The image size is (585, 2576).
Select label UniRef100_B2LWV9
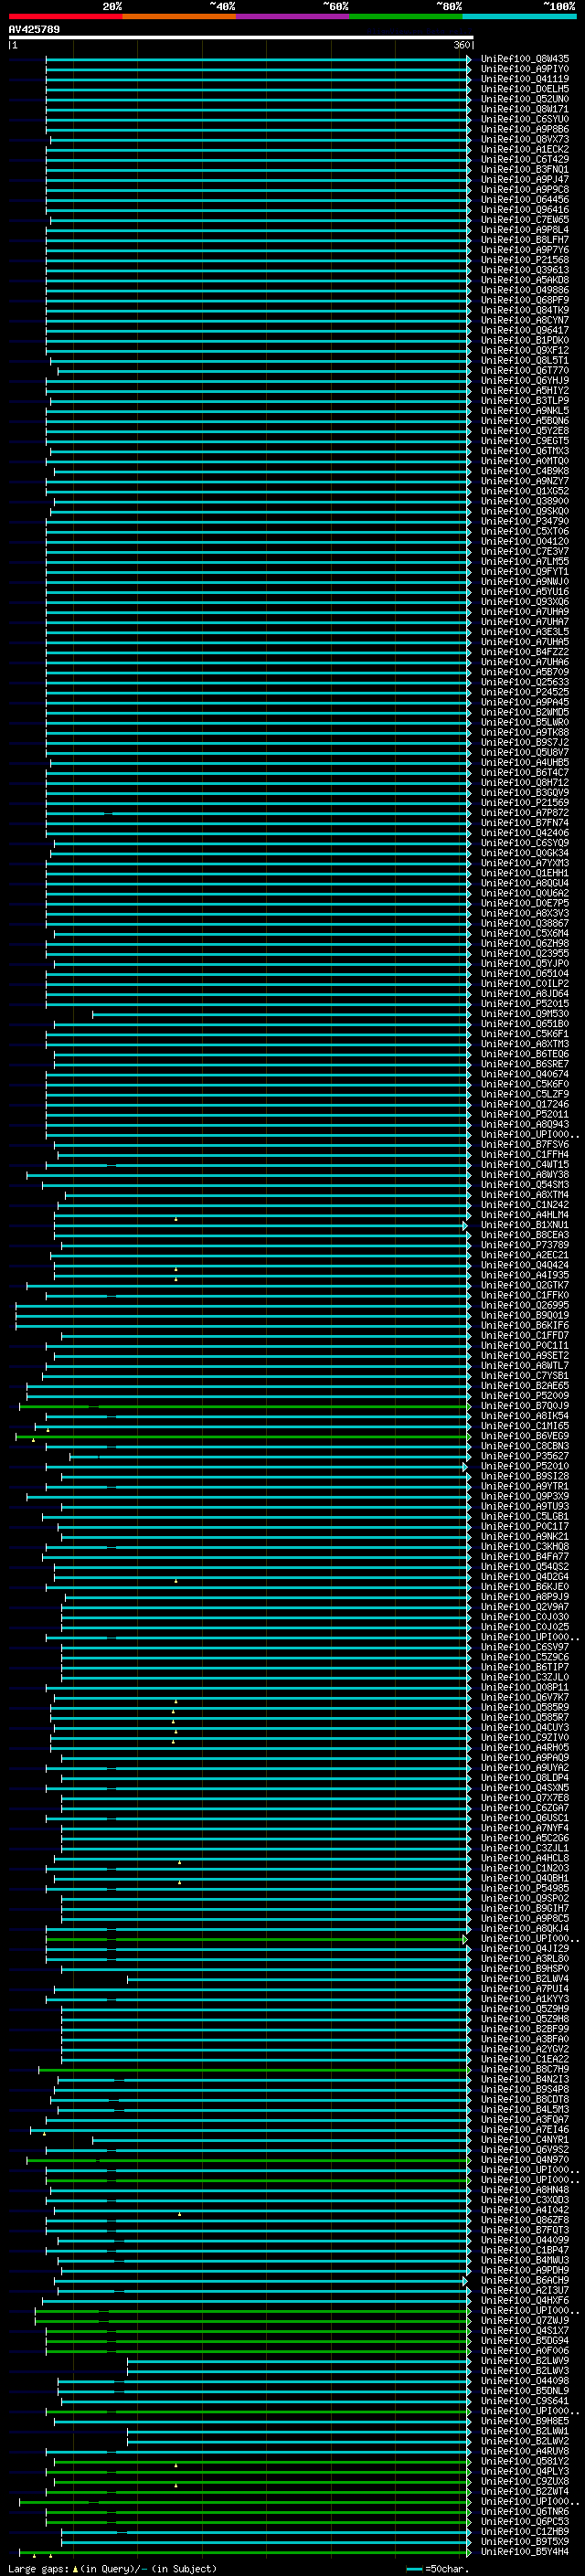[524, 2360]
